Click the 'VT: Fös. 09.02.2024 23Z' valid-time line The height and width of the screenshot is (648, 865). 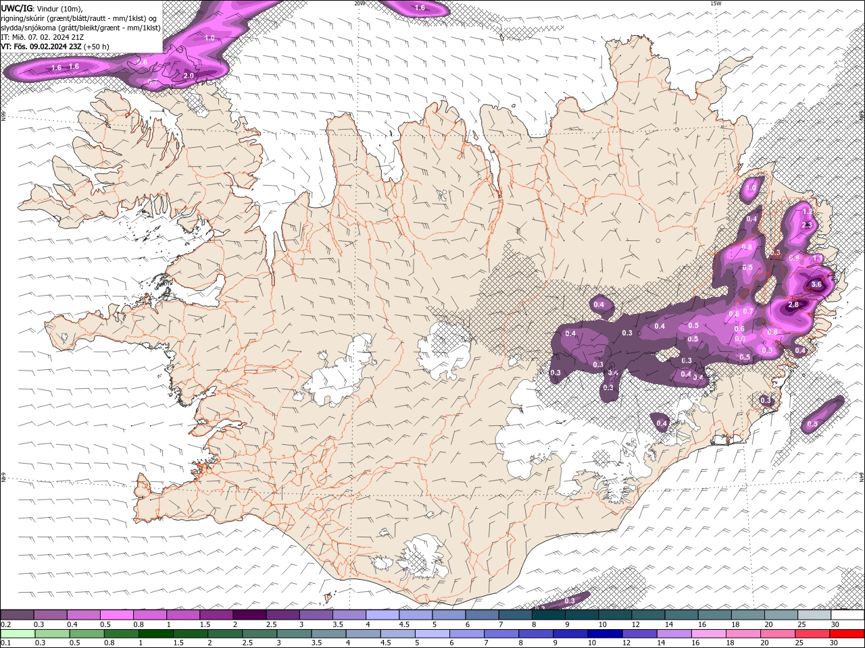click(x=55, y=47)
